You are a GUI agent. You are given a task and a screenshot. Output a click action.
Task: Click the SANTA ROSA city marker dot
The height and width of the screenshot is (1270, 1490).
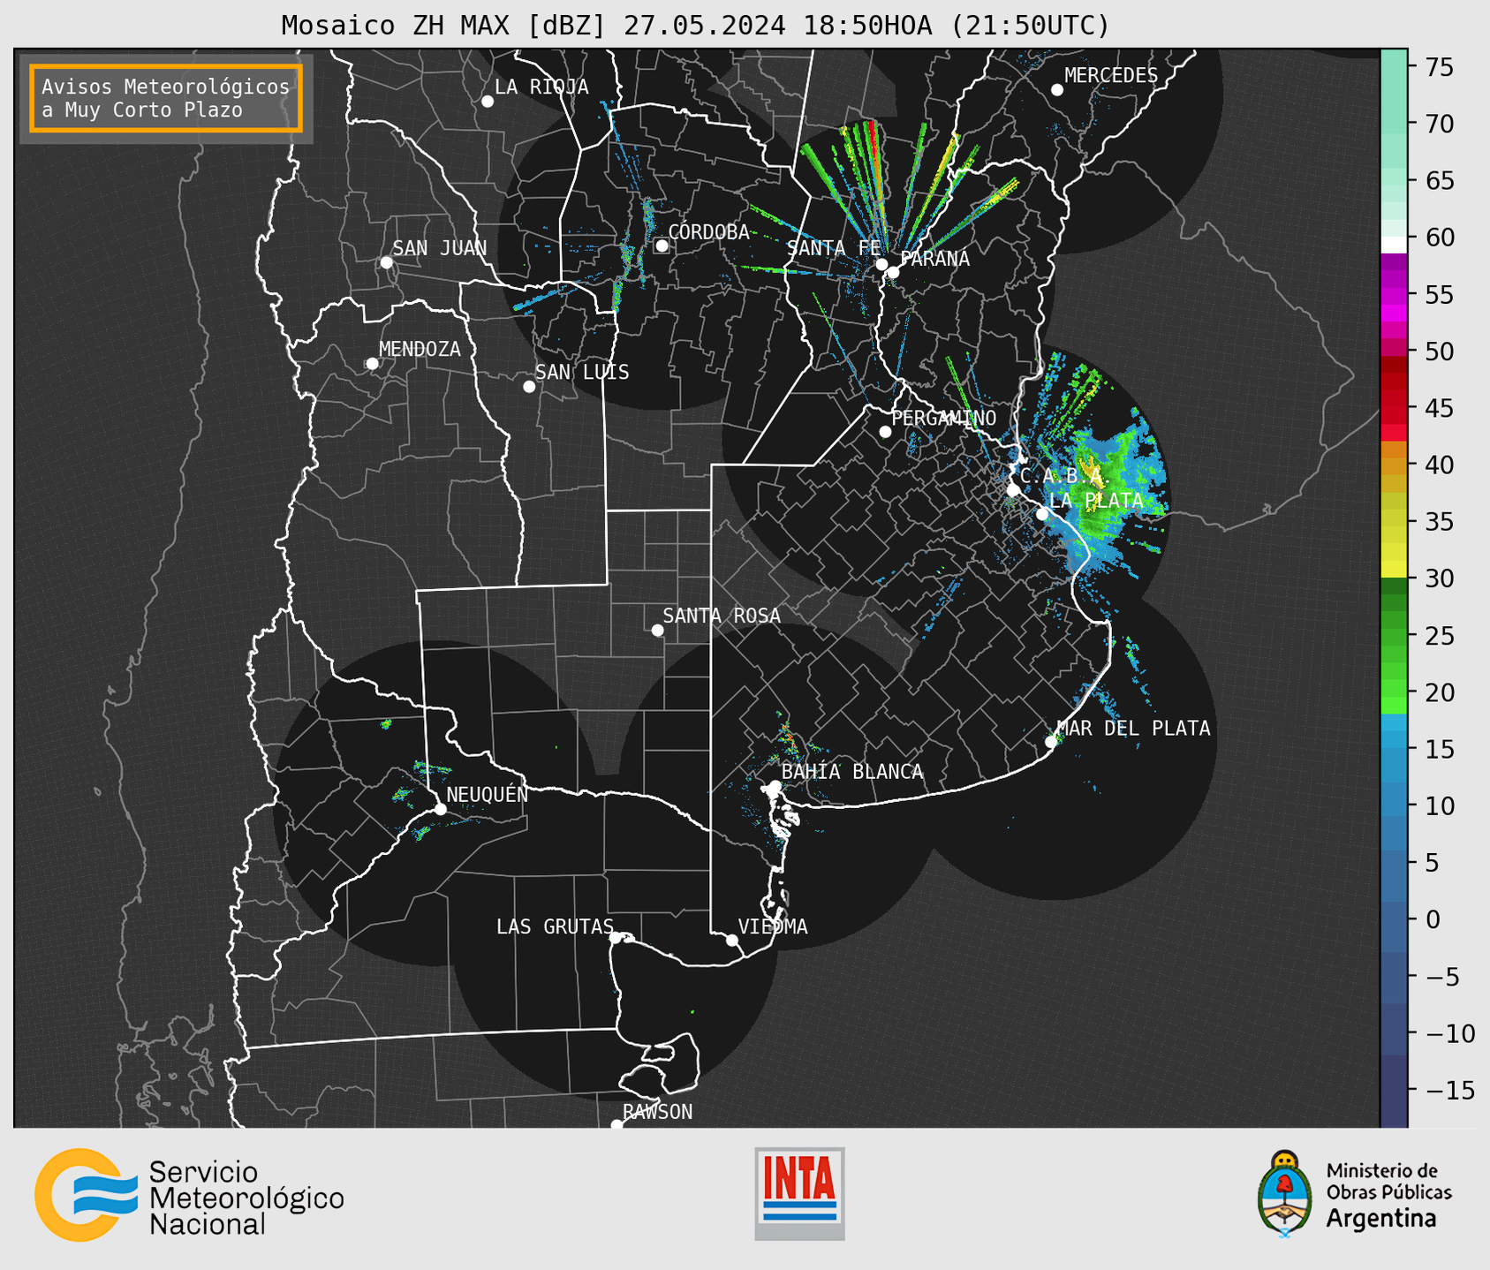657,630
